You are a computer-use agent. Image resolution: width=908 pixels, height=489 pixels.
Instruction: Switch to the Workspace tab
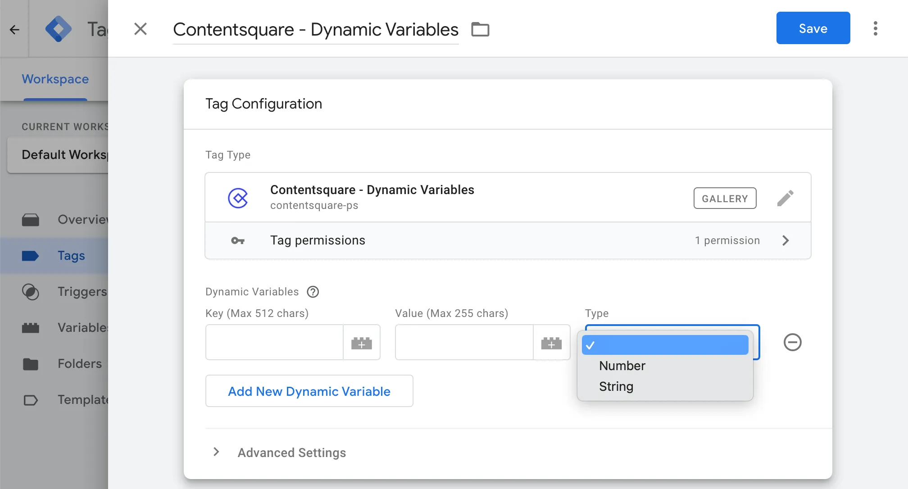(55, 79)
